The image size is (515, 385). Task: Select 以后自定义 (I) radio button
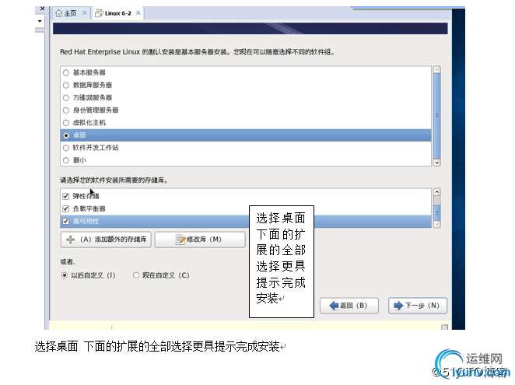coord(65,275)
